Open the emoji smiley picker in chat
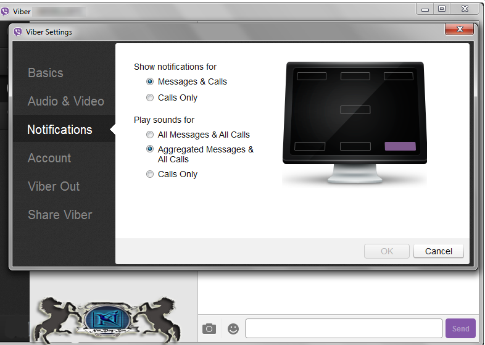 pyautogui.click(x=233, y=328)
